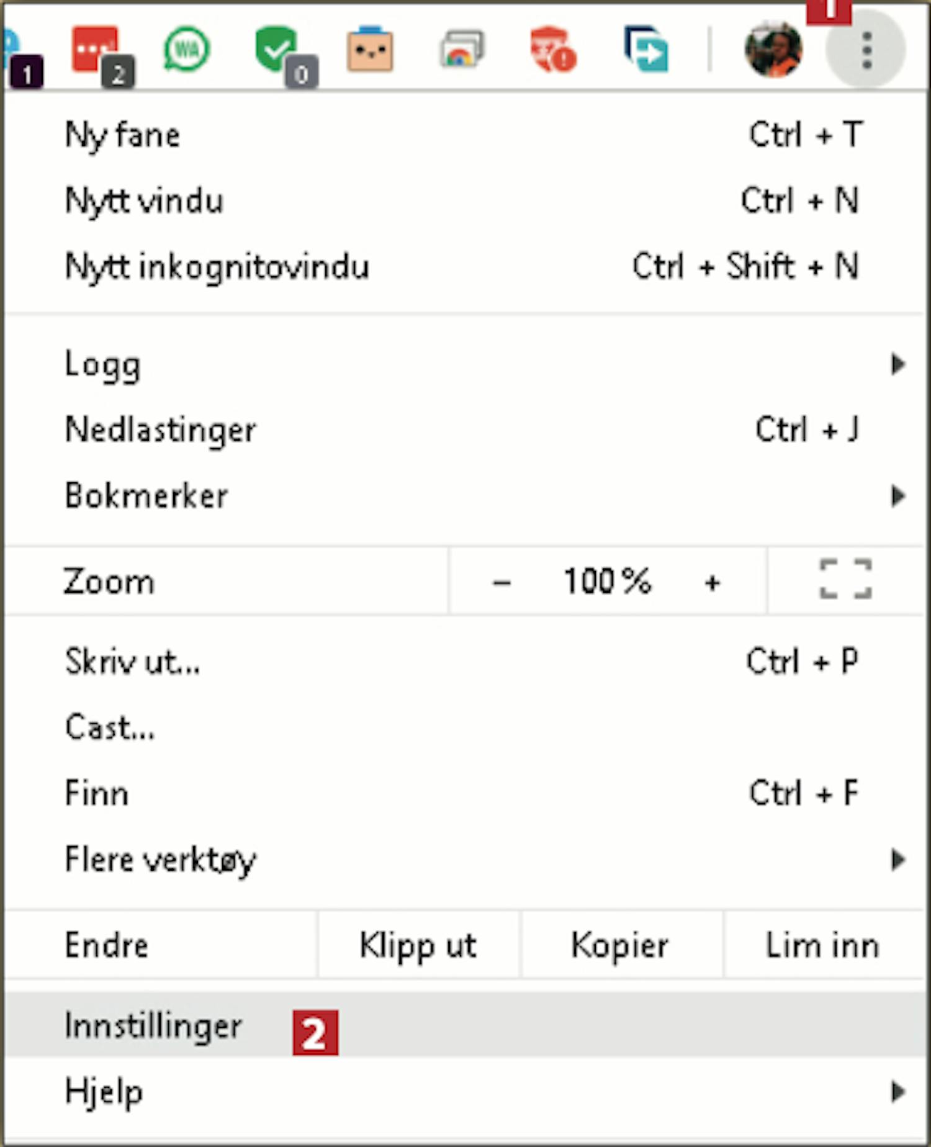Select Innstillinger from the menu
The image size is (931, 1147).
[x=465, y=1025]
